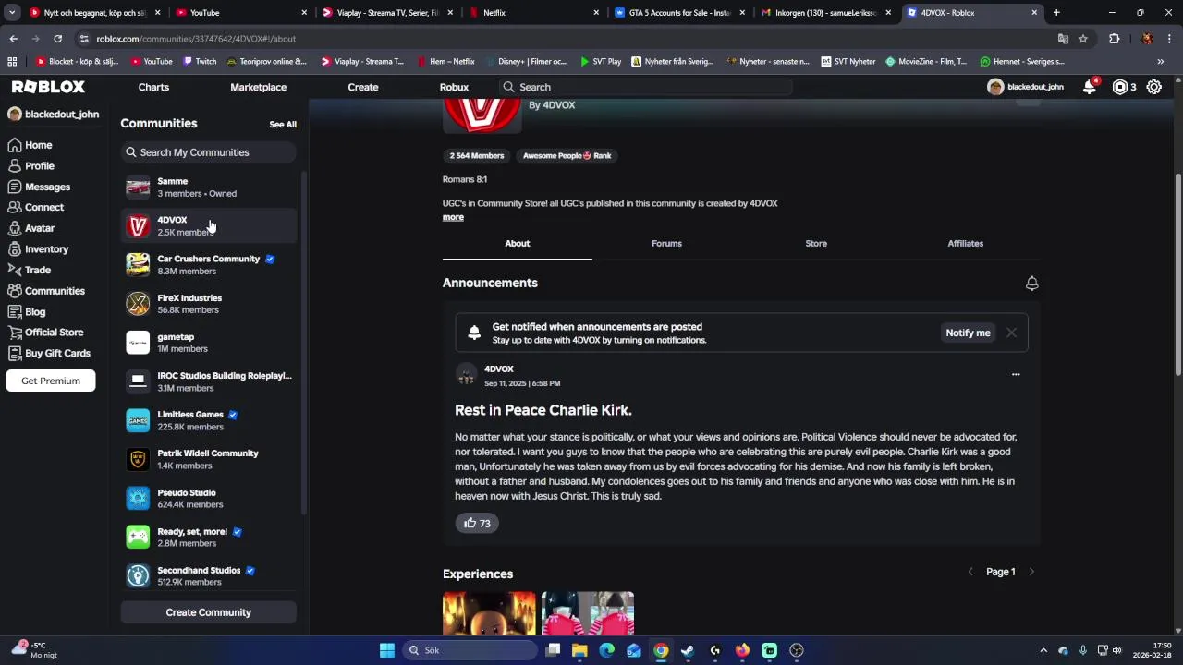This screenshot has height=665, width=1183.
Task: Show more bookmarks overflow chevron
Action: click(x=1160, y=62)
